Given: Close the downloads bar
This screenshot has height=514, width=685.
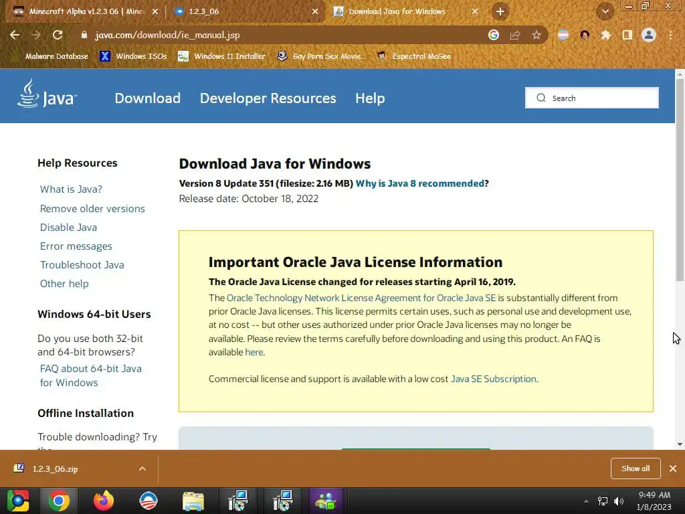Looking at the screenshot, I should coord(673,468).
